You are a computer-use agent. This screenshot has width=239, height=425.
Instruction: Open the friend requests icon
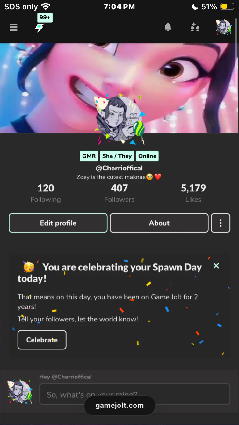click(195, 27)
